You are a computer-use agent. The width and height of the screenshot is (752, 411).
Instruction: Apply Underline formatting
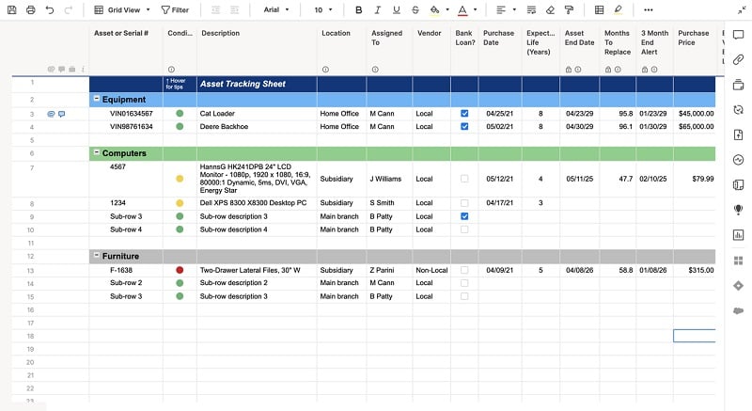point(396,9)
